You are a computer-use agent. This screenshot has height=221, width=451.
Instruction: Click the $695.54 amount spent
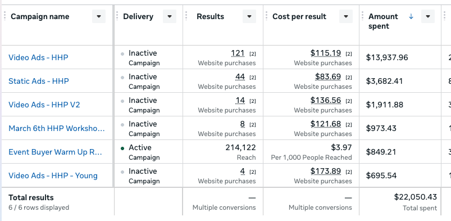[381, 176]
